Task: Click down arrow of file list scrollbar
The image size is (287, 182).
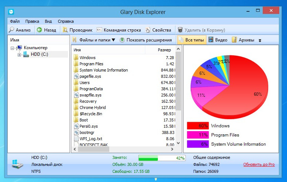Action: click(x=178, y=143)
